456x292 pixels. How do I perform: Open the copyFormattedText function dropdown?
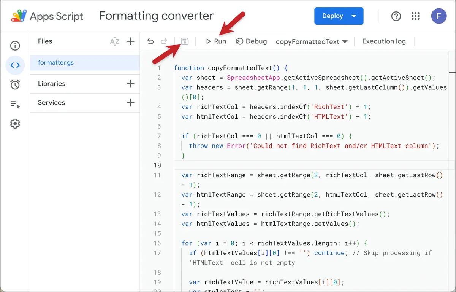tap(312, 42)
